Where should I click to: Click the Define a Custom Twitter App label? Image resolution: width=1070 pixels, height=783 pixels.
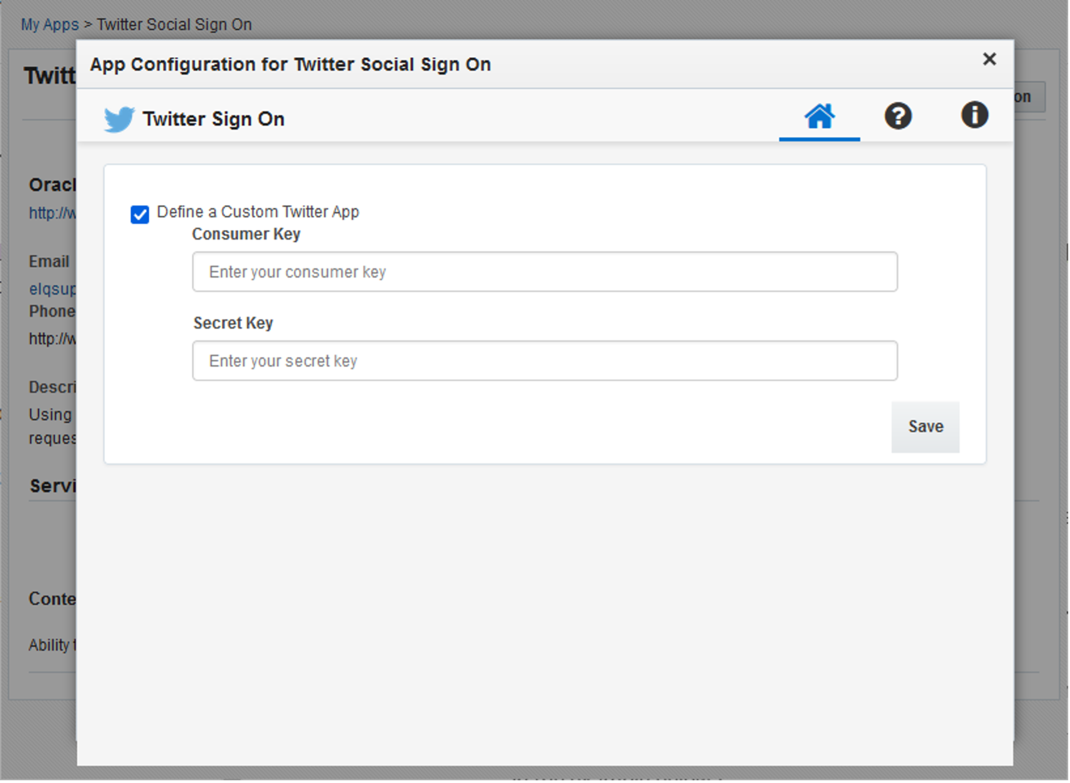click(x=258, y=212)
